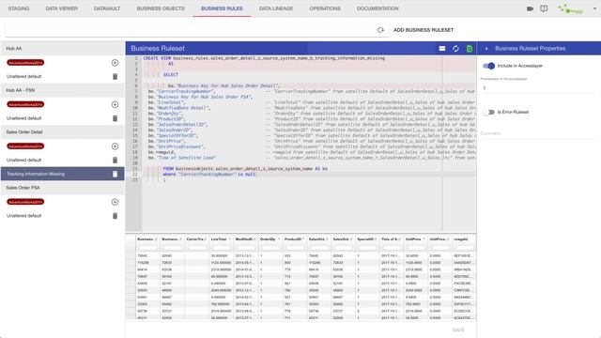Viewport: 601px width, 338px height.
Task: Select Unaltered default under Sales Order PSA
Action: [x=23, y=216]
